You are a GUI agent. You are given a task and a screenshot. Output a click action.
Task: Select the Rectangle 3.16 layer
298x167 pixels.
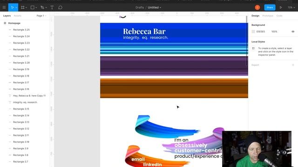click(x=21, y=89)
